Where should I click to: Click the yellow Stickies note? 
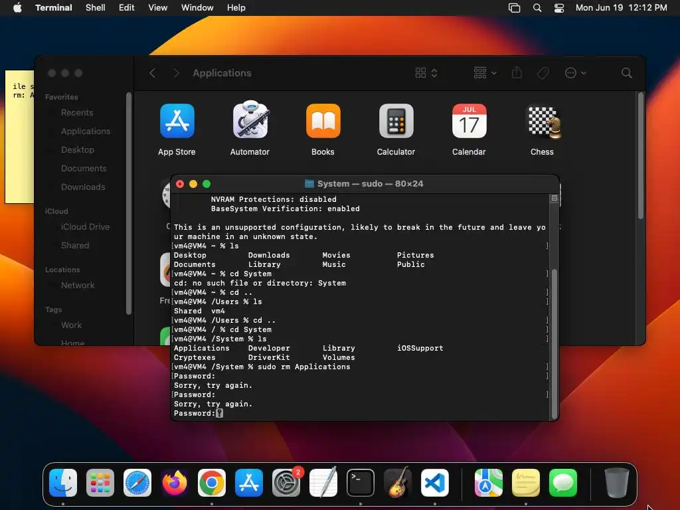pyautogui.click(x=19, y=137)
